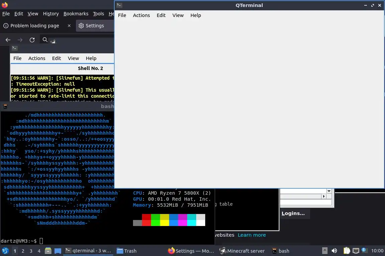The width and height of the screenshot is (385, 256).
Task: Minimize the front QTerminal window
Action: click(365, 5)
